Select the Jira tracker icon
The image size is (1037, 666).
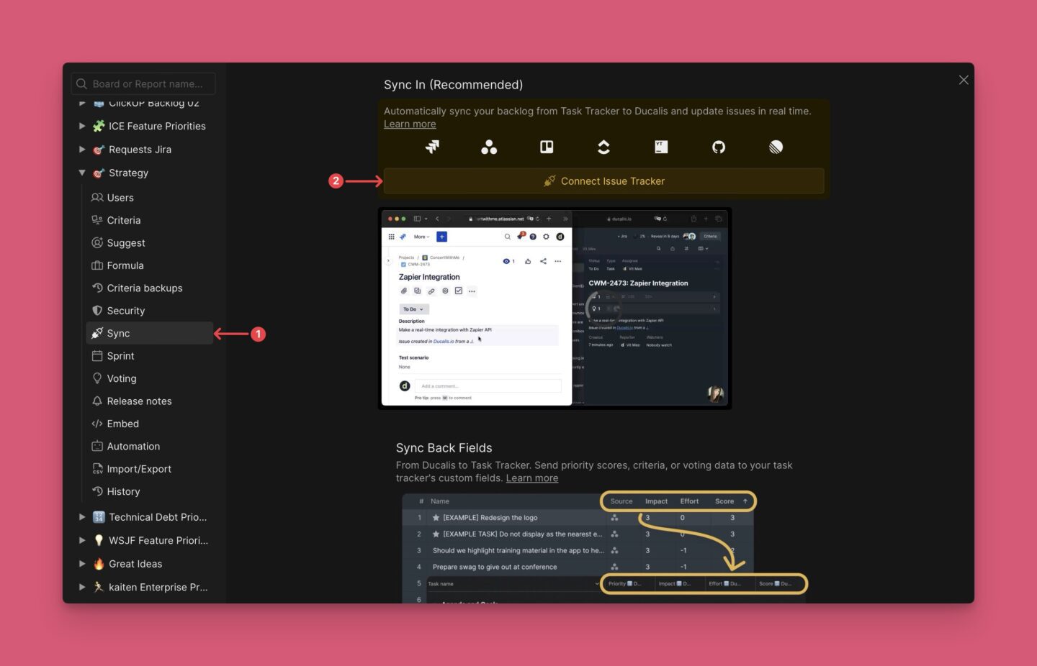pyautogui.click(x=432, y=147)
